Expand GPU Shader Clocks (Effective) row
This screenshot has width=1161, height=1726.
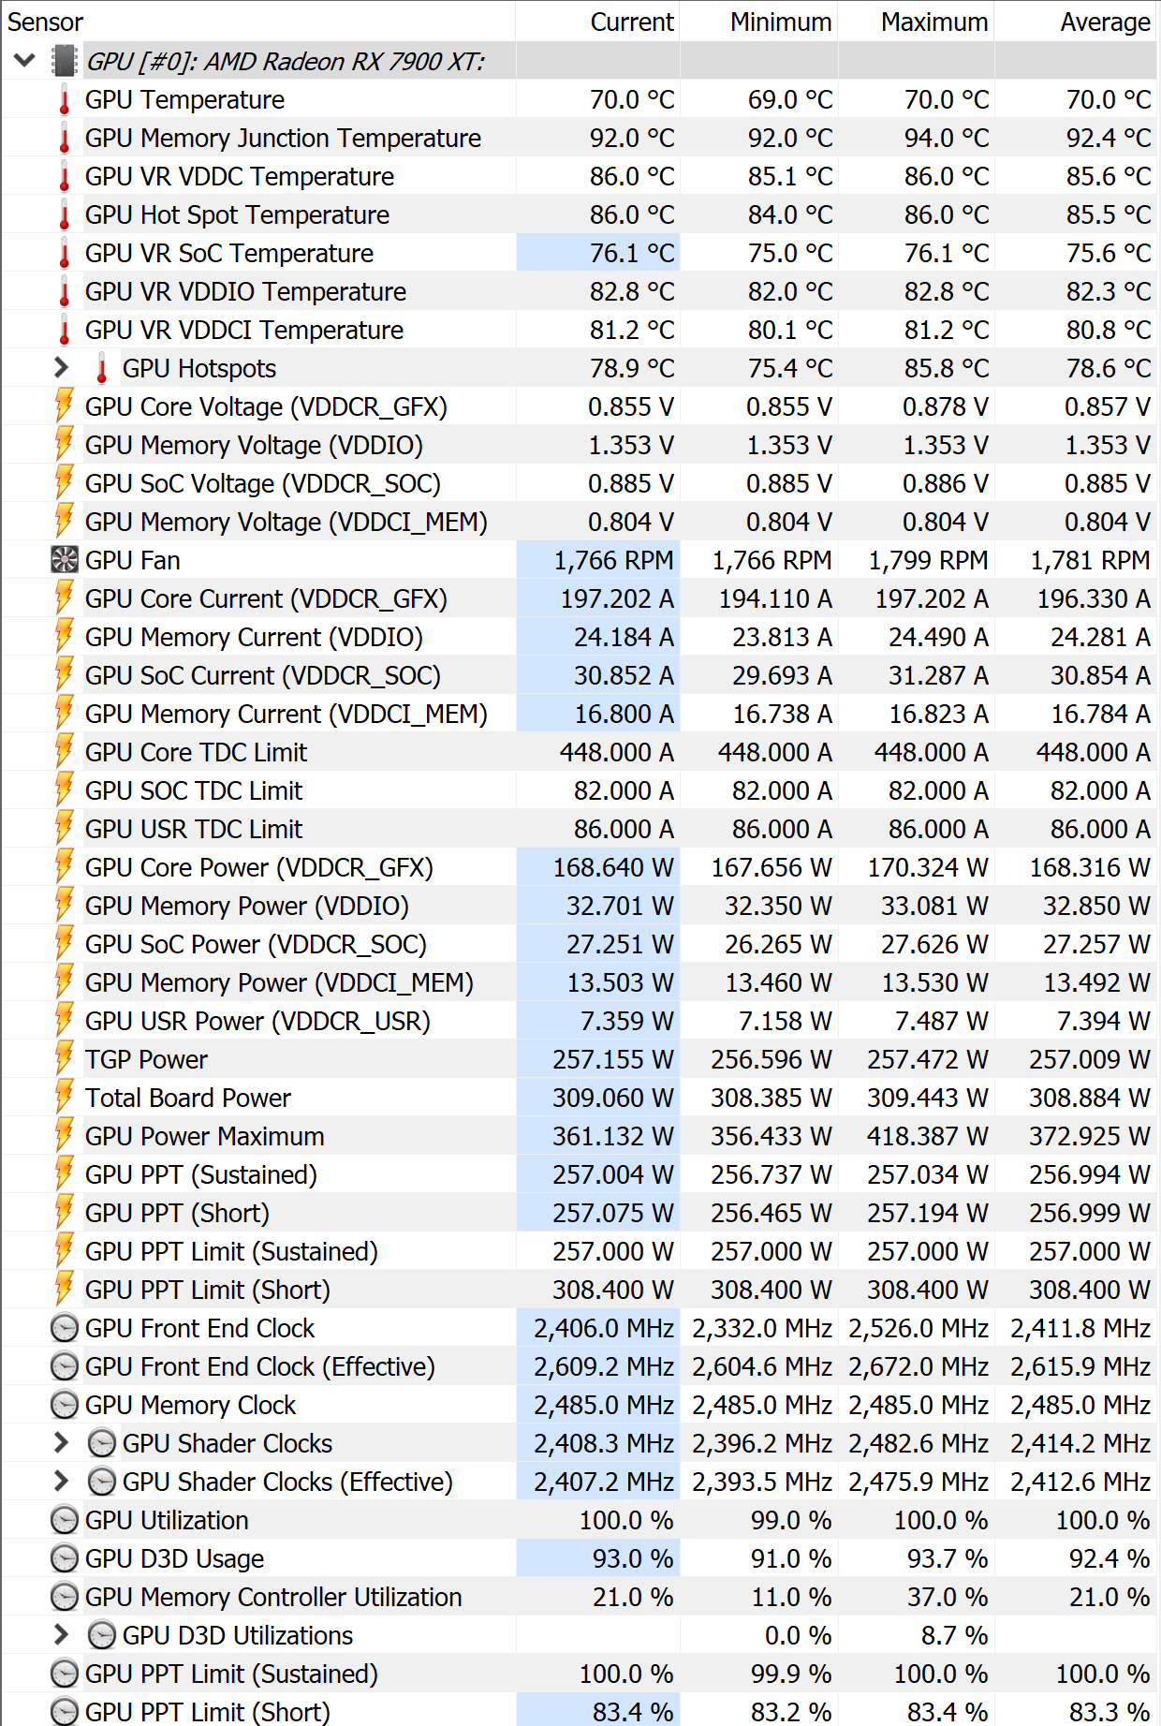[62, 1482]
